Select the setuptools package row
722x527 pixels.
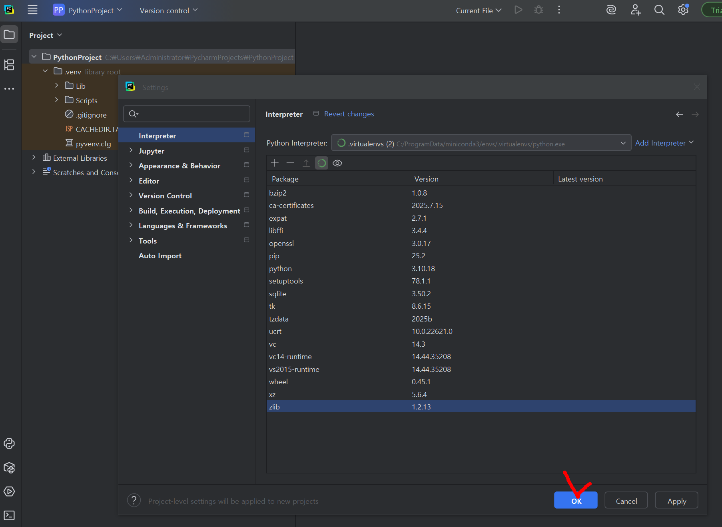point(481,281)
